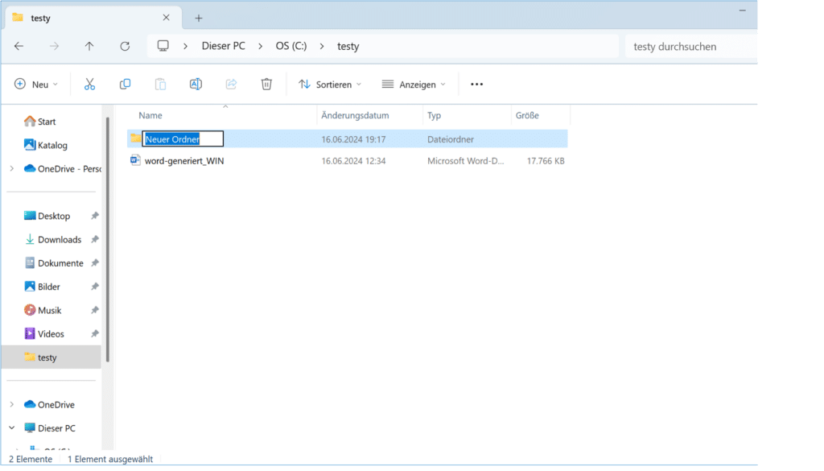Click the pin icon next to Musik

(95, 310)
